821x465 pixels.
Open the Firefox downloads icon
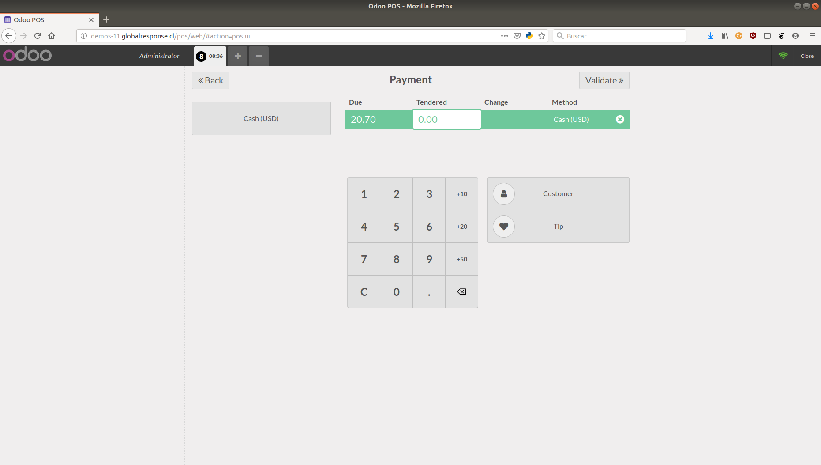pos(710,36)
